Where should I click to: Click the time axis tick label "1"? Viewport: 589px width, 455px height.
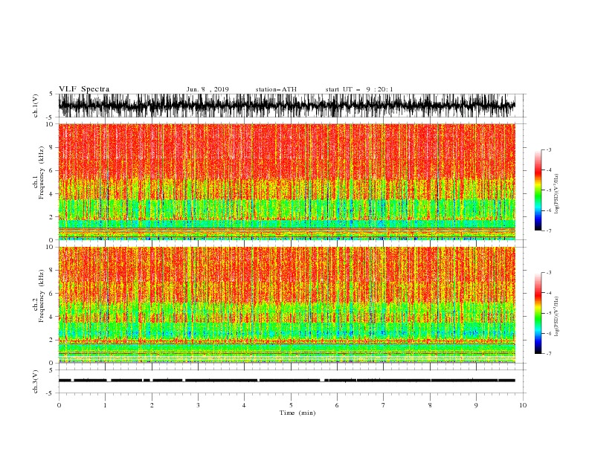tap(105, 405)
